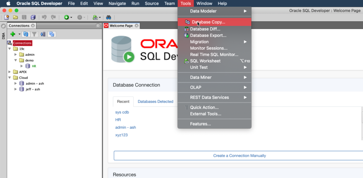Open the SQL Worksheet connection dropdown arrow
This screenshot has width=363, height=178.
point(100,17)
